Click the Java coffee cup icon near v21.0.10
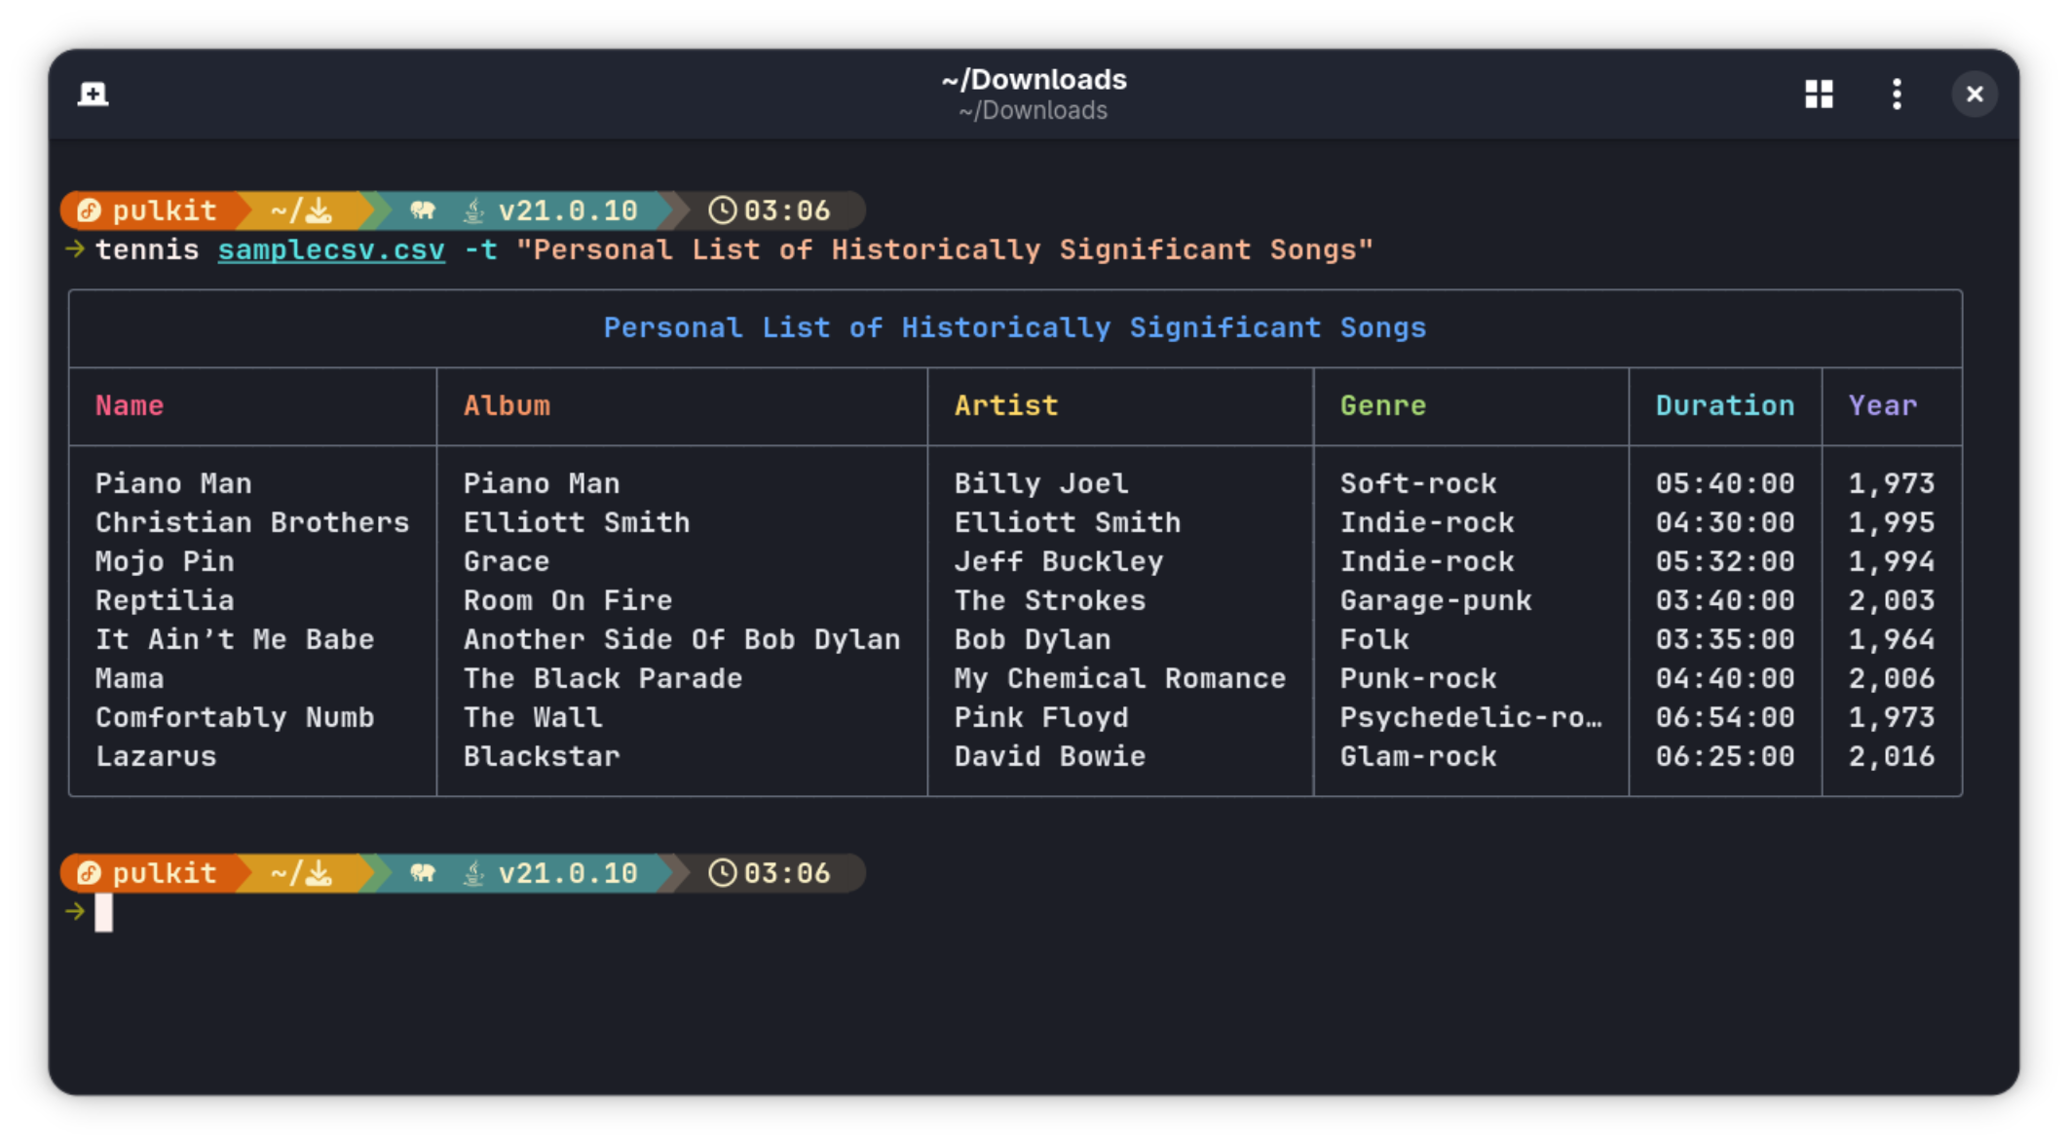This screenshot has width=2069, height=1144. click(x=471, y=210)
